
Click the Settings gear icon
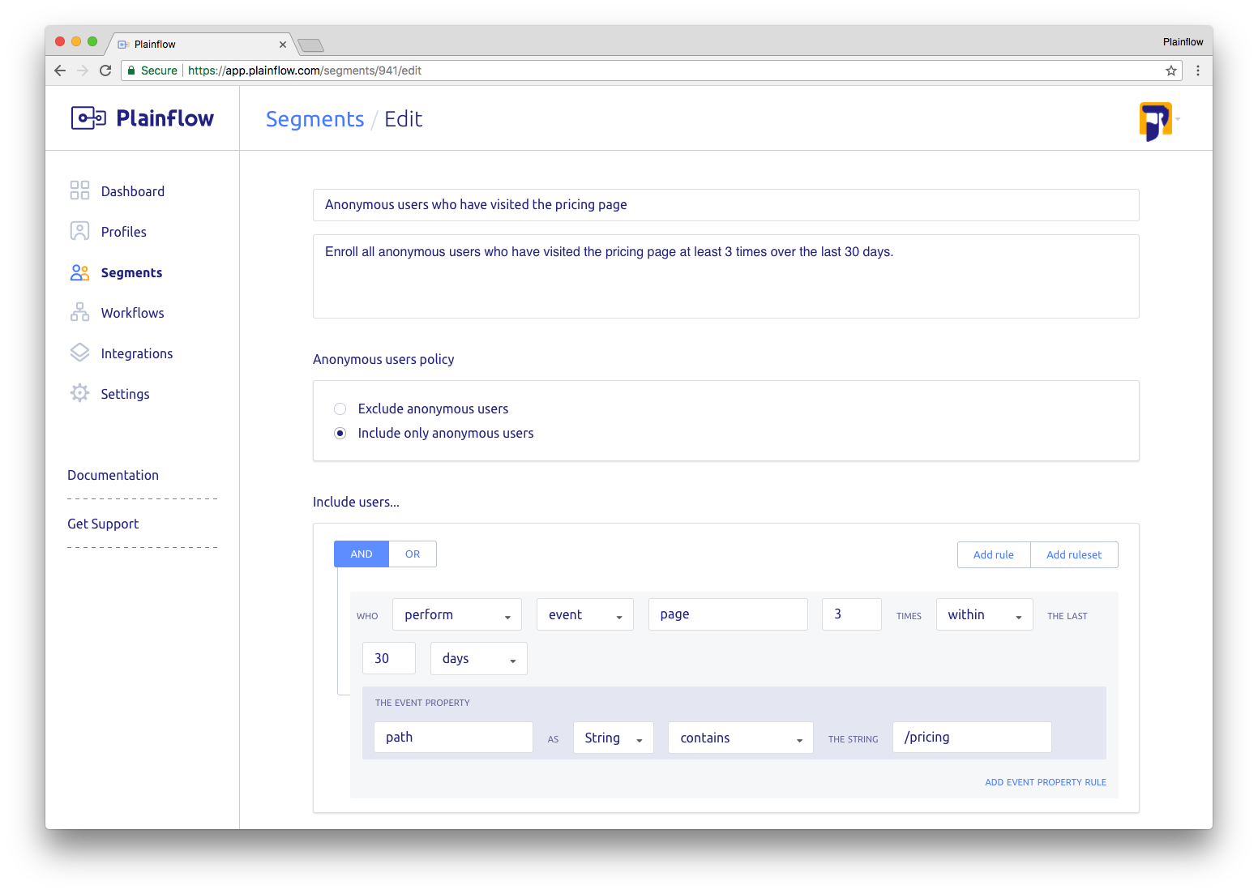click(79, 393)
